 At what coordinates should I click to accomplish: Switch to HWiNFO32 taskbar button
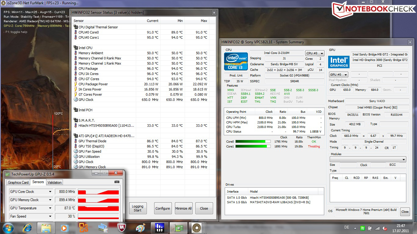[x=160, y=228]
